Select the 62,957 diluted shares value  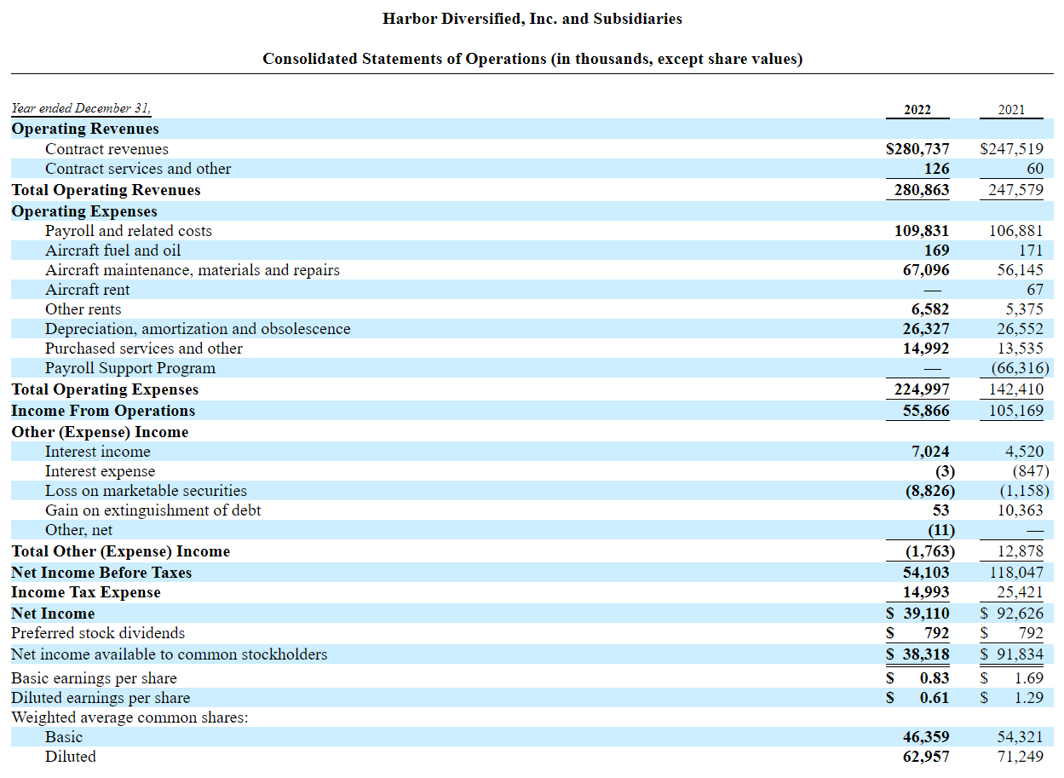[x=926, y=757]
